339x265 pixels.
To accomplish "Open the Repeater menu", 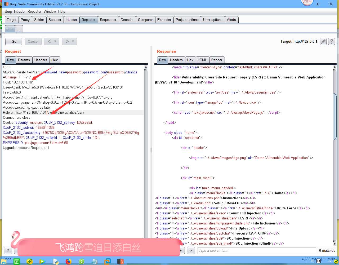I will 34,11.
